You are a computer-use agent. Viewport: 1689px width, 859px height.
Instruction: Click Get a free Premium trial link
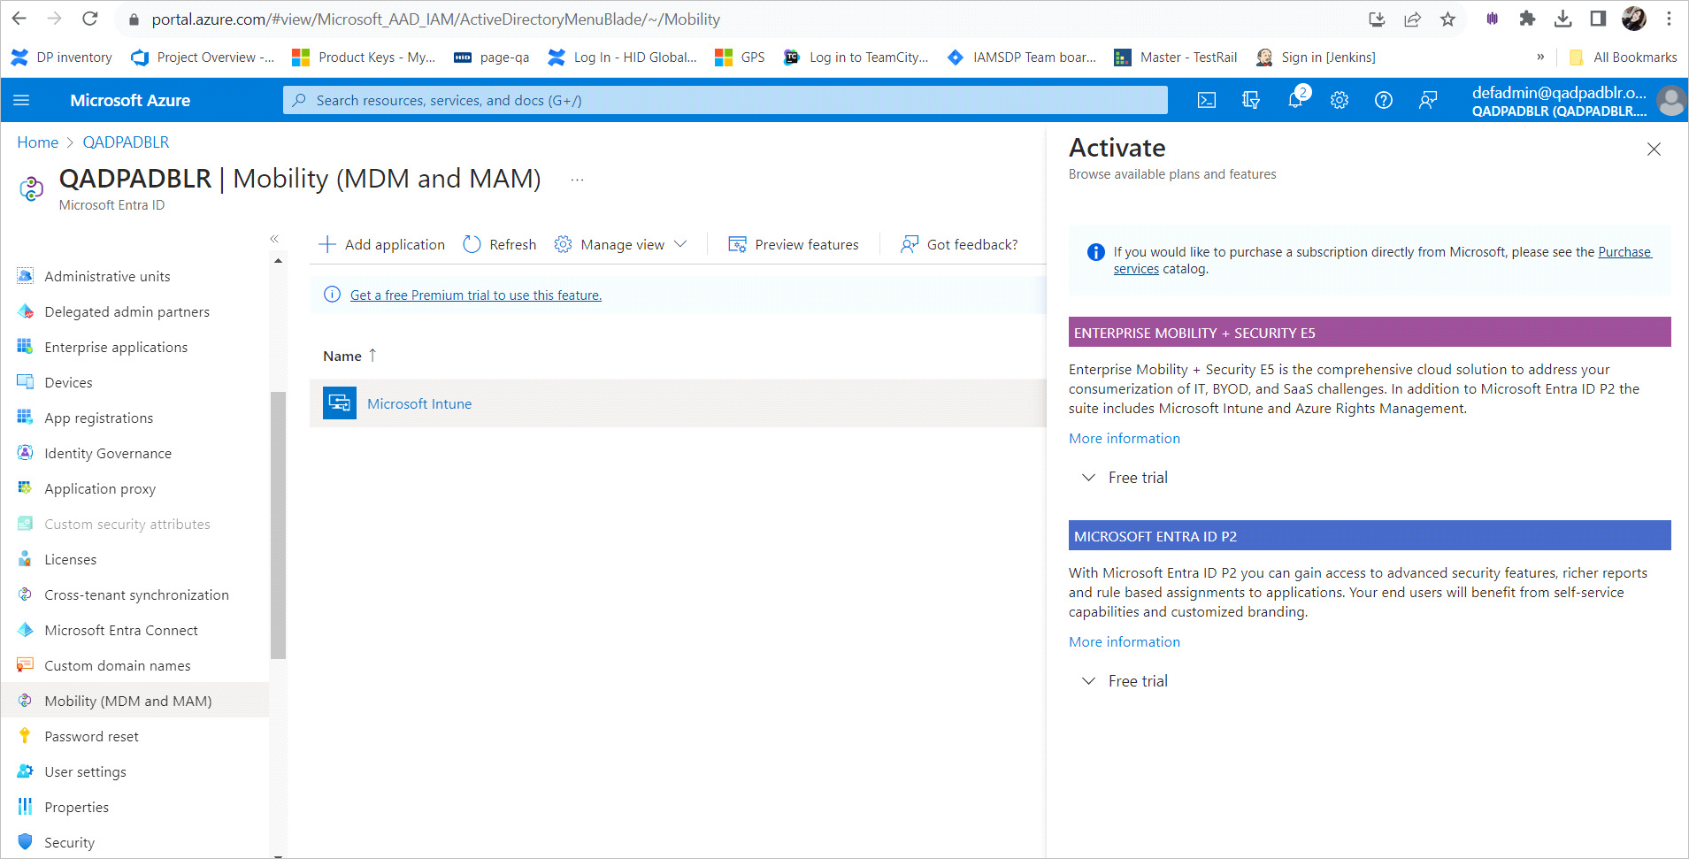pyautogui.click(x=476, y=295)
